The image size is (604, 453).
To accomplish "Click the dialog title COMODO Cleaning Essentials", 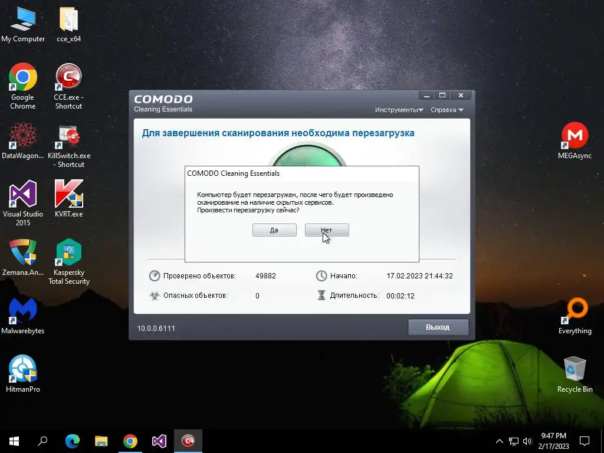I will 234,173.
